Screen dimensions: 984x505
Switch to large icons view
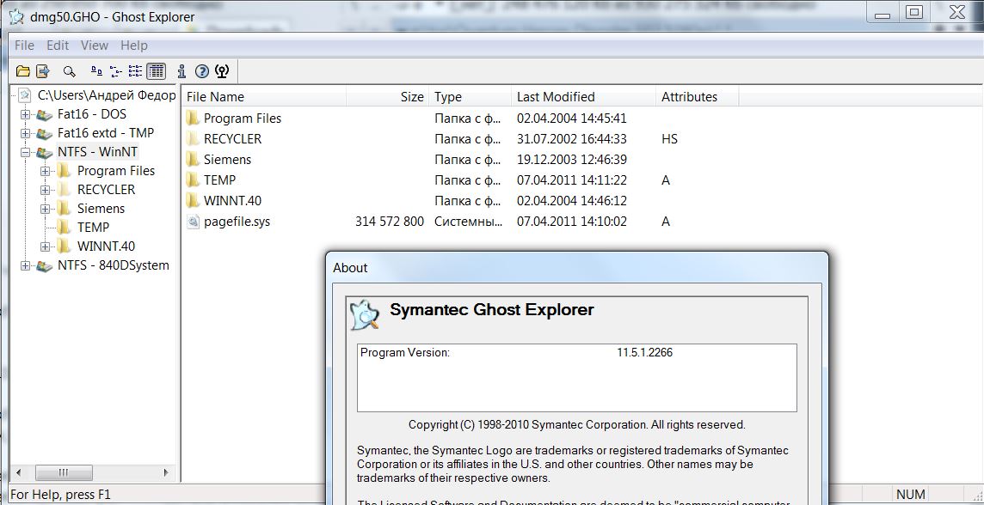[96, 71]
